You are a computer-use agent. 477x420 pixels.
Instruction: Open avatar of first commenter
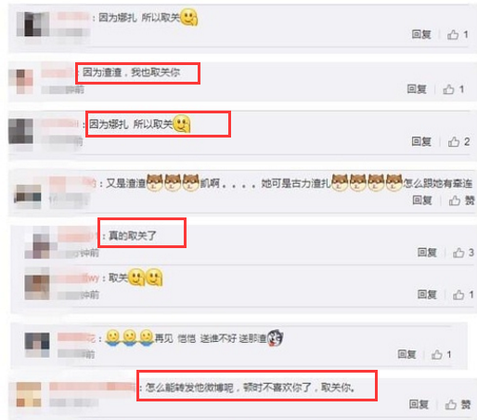click(32, 24)
